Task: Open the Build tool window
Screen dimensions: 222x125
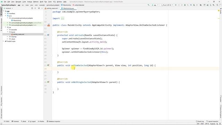Action: (x=24, y=122)
